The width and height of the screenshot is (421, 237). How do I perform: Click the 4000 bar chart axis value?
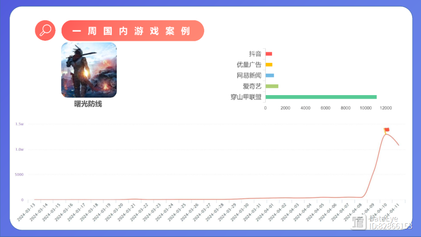pos(306,108)
